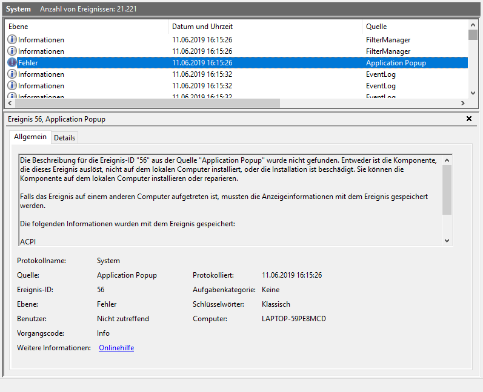
Task: Click the 'Ereignis 56, Application Popup' pane title
Action: click(57, 119)
